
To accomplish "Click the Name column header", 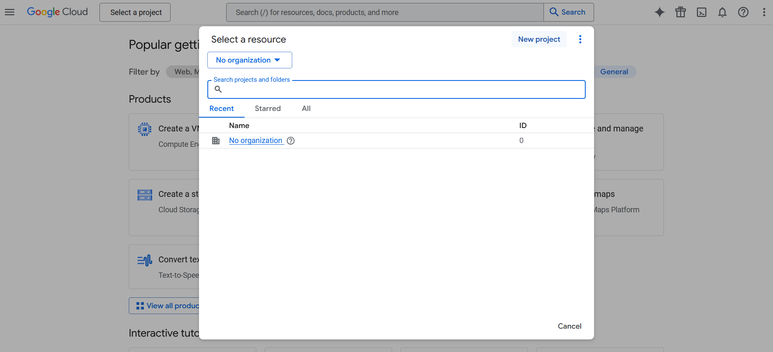I will pos(239,126).
